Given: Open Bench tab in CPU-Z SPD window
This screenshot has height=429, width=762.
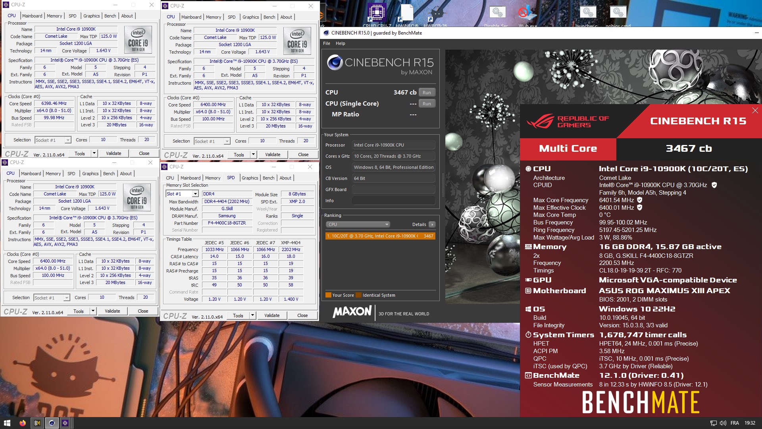Looking at the screenshot, I should click(x=269, y=178).
